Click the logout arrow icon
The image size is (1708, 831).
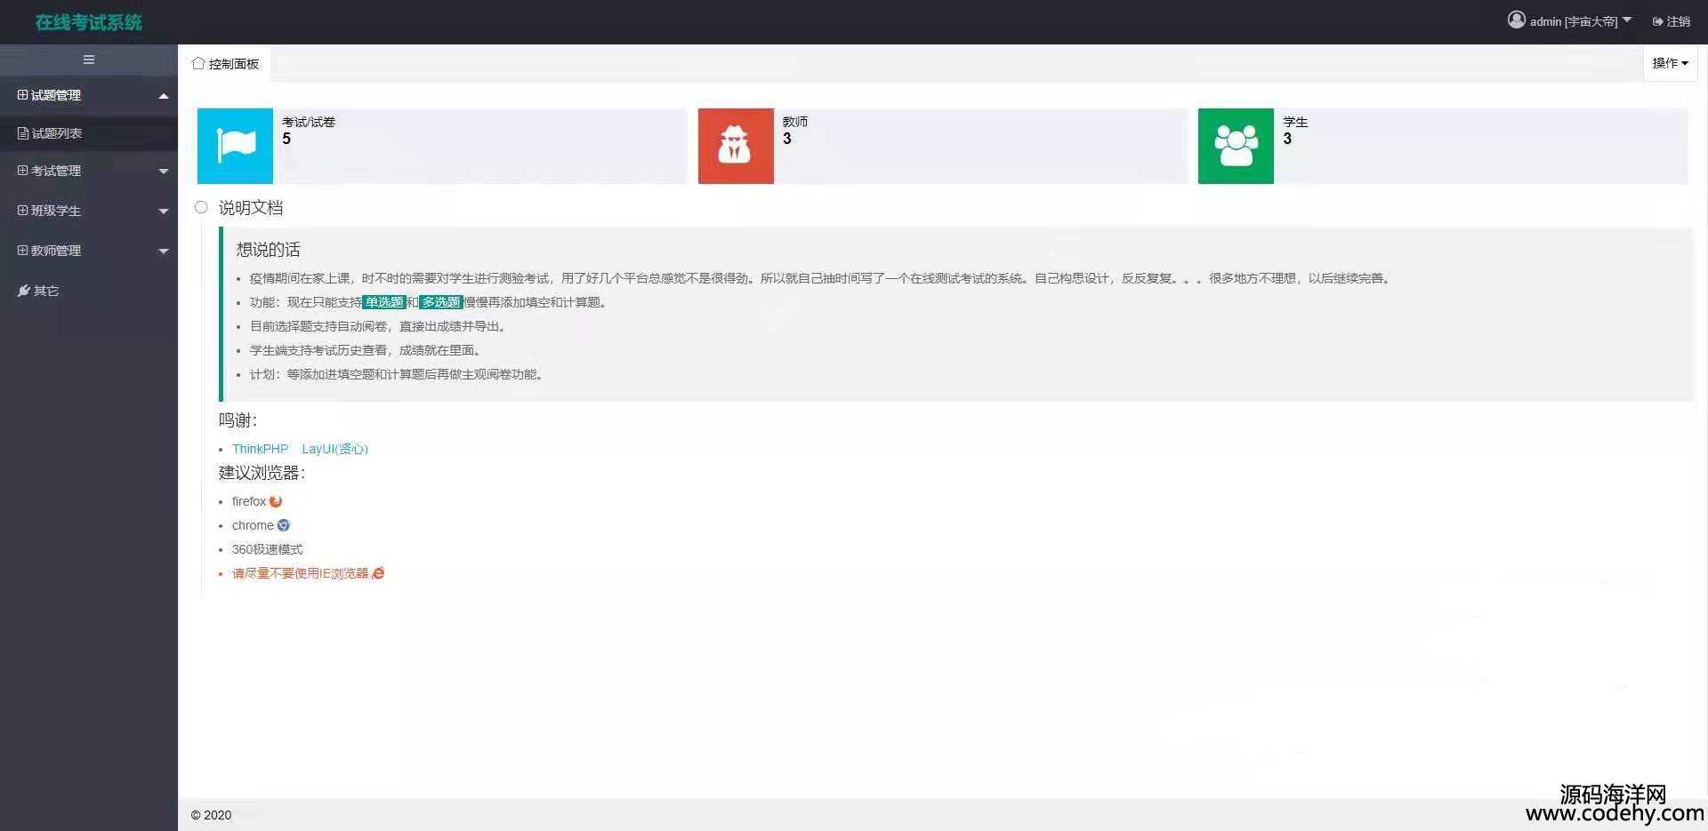[1658, 21]
